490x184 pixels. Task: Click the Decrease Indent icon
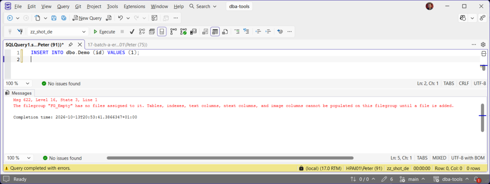point(258,32)
